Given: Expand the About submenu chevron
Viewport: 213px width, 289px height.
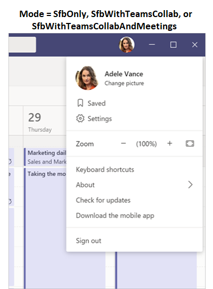Looking at the screenshot, I should click(x=190, y=184).
